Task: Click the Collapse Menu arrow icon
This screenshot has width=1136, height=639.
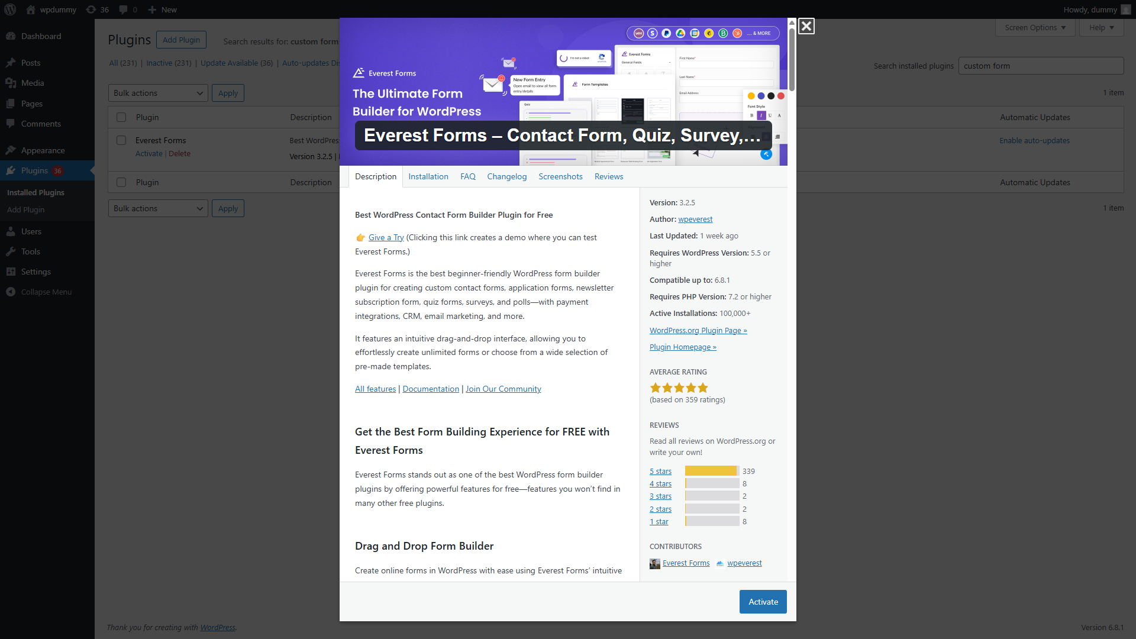Action: point(11,292)
